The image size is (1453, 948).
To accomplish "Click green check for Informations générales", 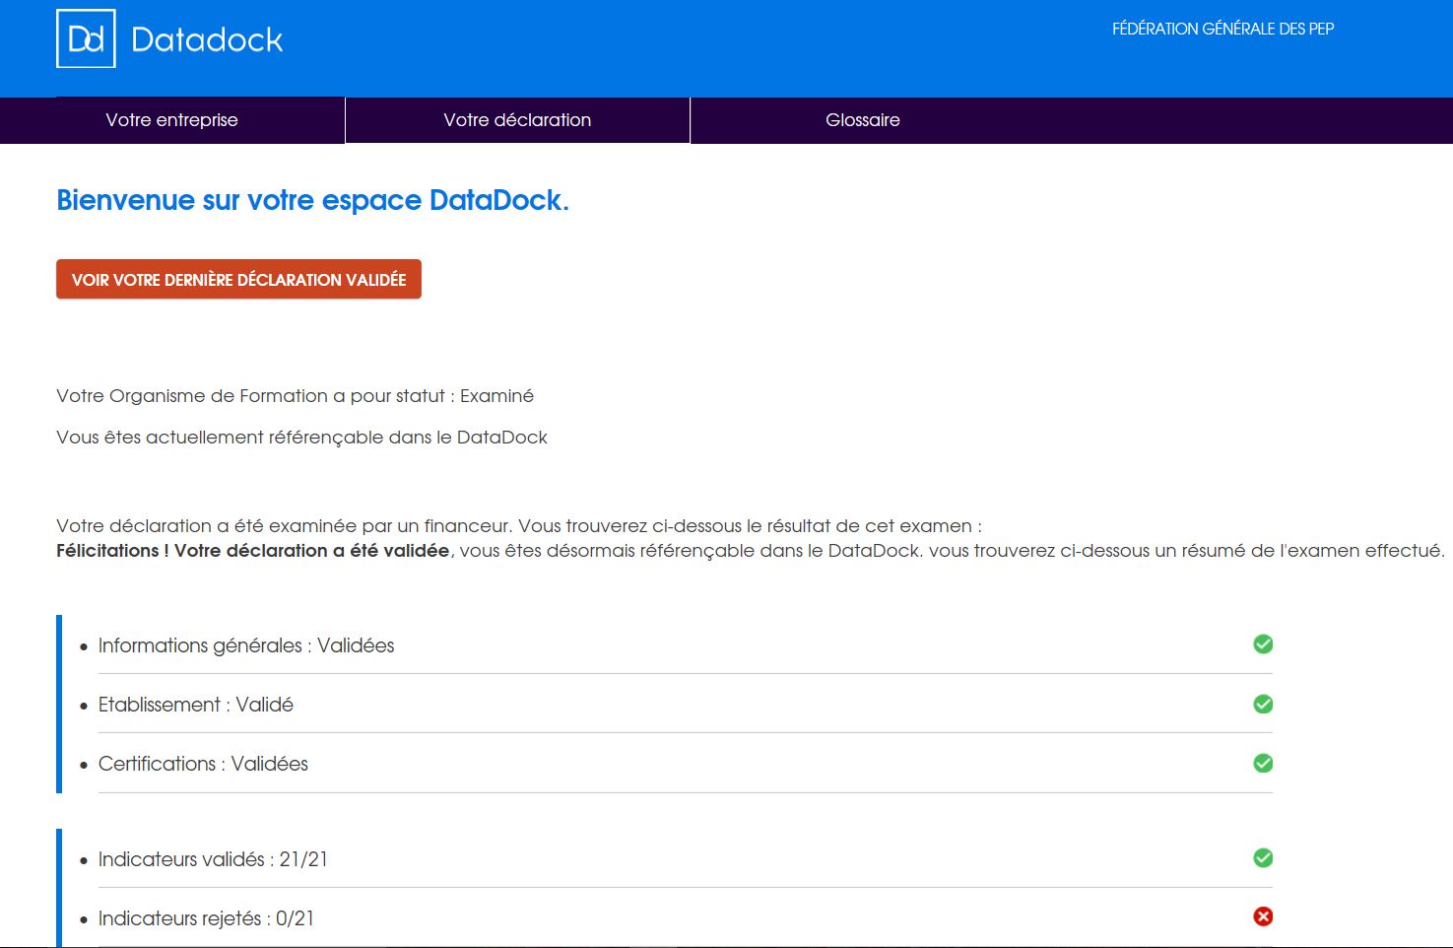I will click(x=1263, y=644).
